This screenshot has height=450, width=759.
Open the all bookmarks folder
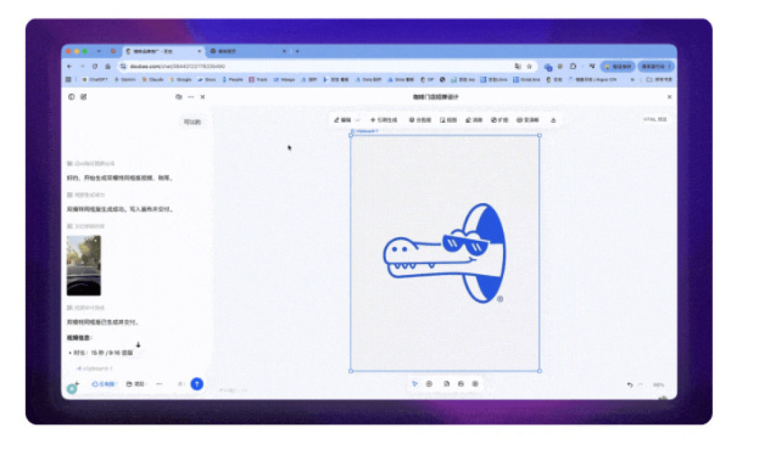click(659, 79)
